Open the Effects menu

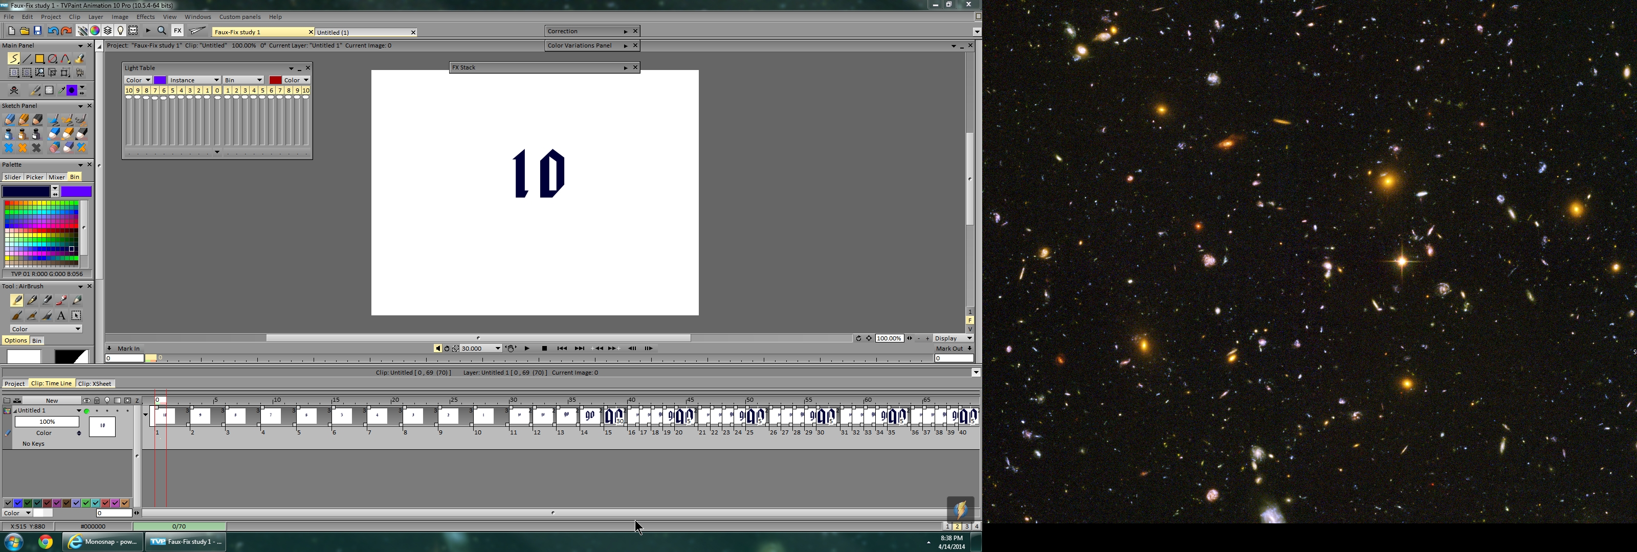[x=145, y=17]
